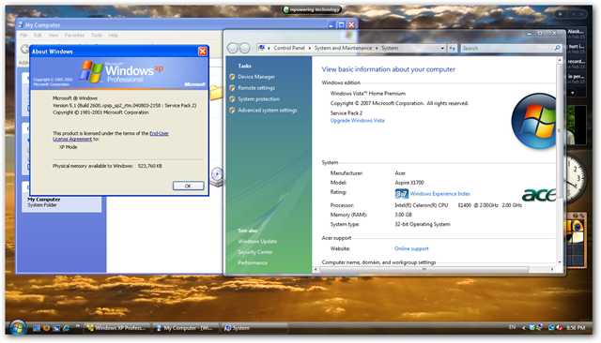601x343 pixels.
Task: Open the End-User License Agreement link
Action: pos(111,136)
